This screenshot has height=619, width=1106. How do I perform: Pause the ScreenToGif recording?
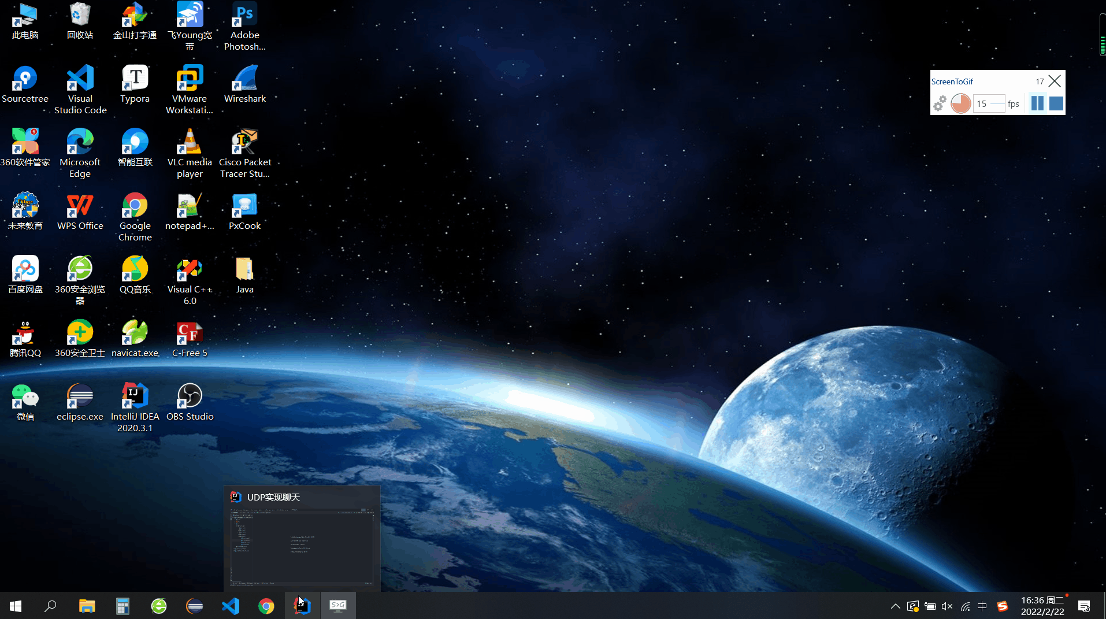pos(1037,103)
